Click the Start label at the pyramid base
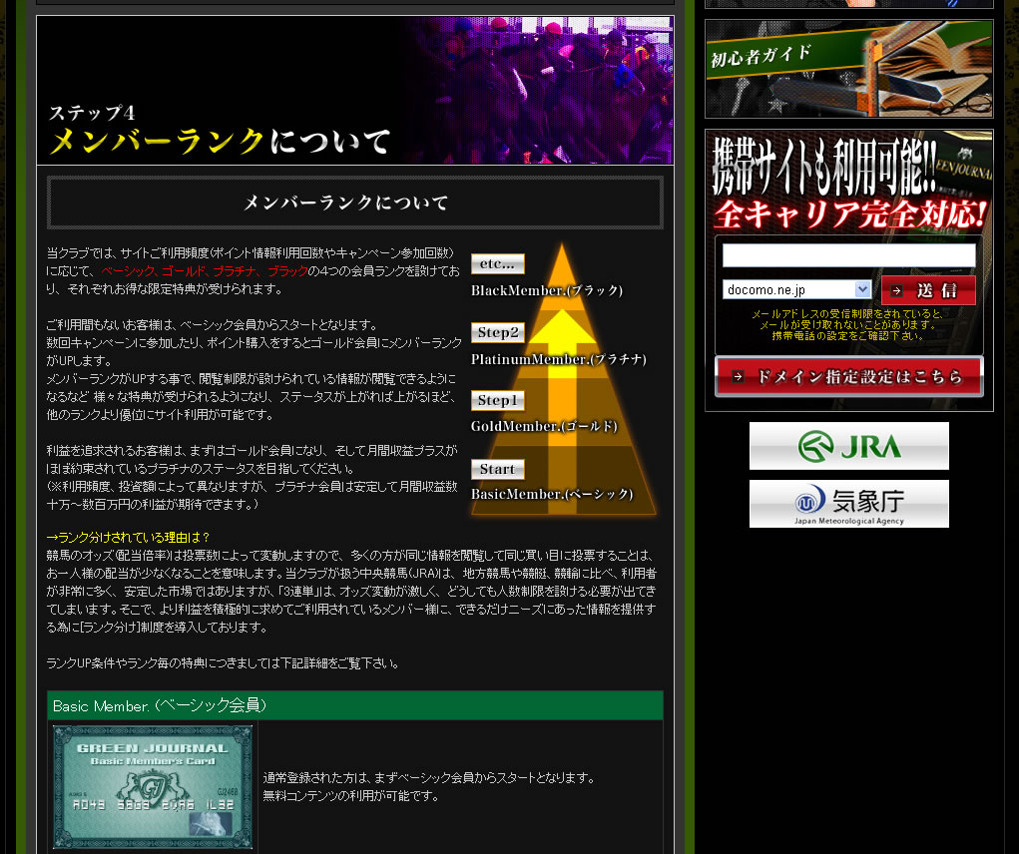The image size is (1019, 854). [498, 469]
